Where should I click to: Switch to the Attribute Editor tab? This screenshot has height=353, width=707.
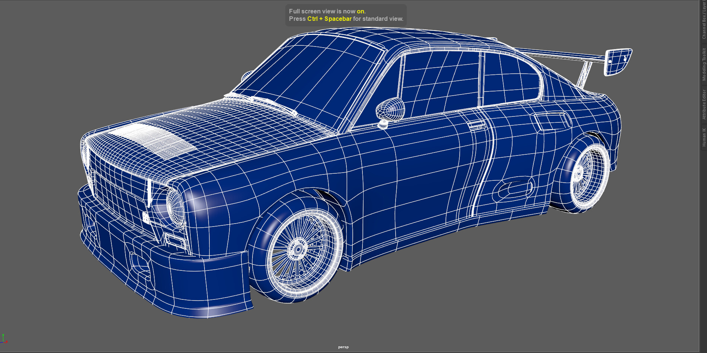(x=704, y=104)
